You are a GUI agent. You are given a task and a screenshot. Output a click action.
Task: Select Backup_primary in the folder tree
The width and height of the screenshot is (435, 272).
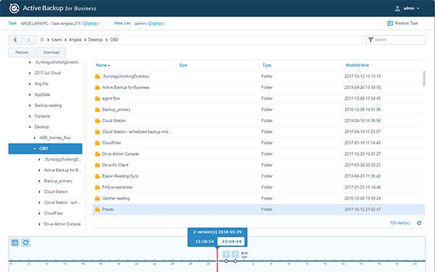(x=58, y=181)
